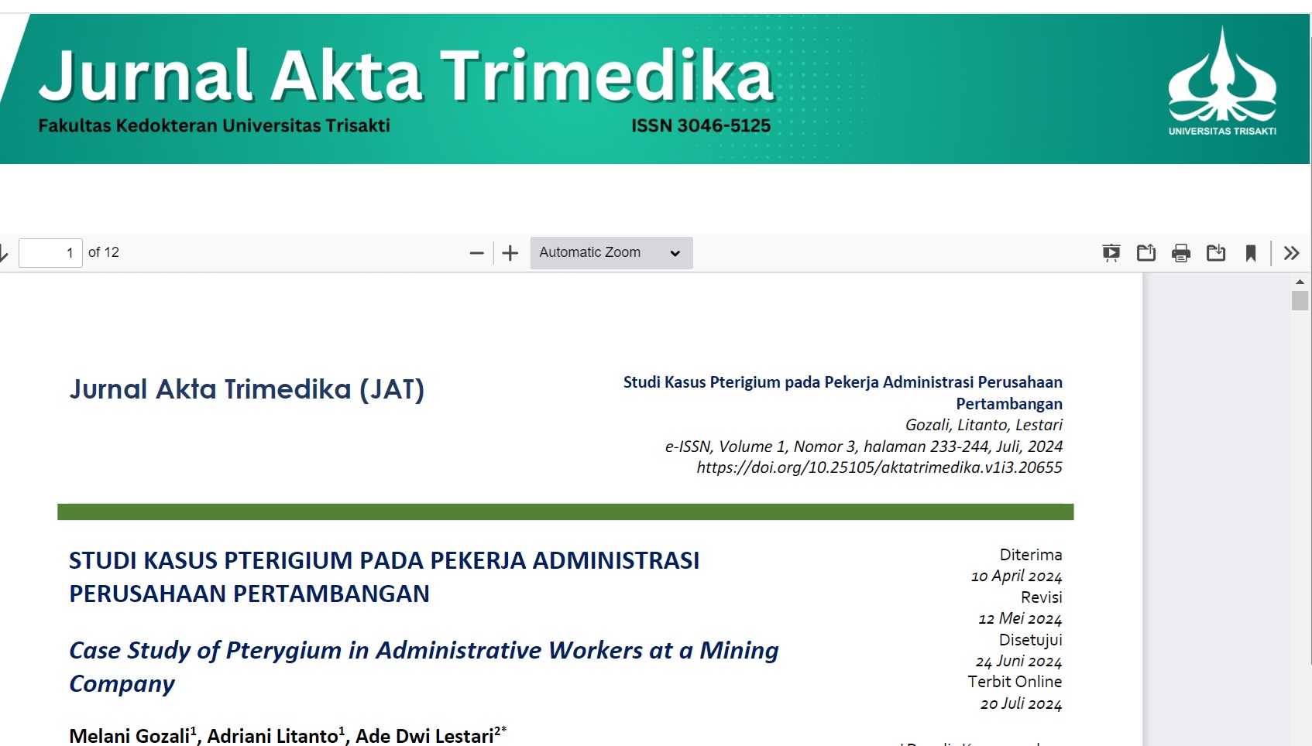Image resolution: width=1312 pixels, height=746 pixels.
Task: Open the Automatic Zoom dropdown
Action: click(611, 253)
